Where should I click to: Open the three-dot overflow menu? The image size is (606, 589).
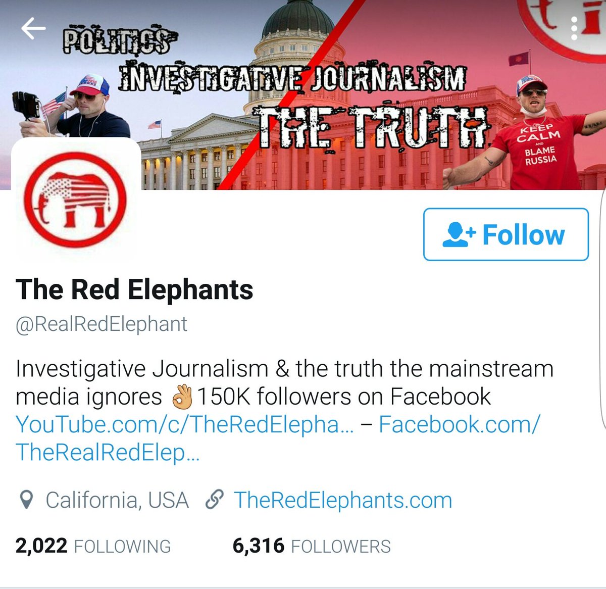(574, 29)
